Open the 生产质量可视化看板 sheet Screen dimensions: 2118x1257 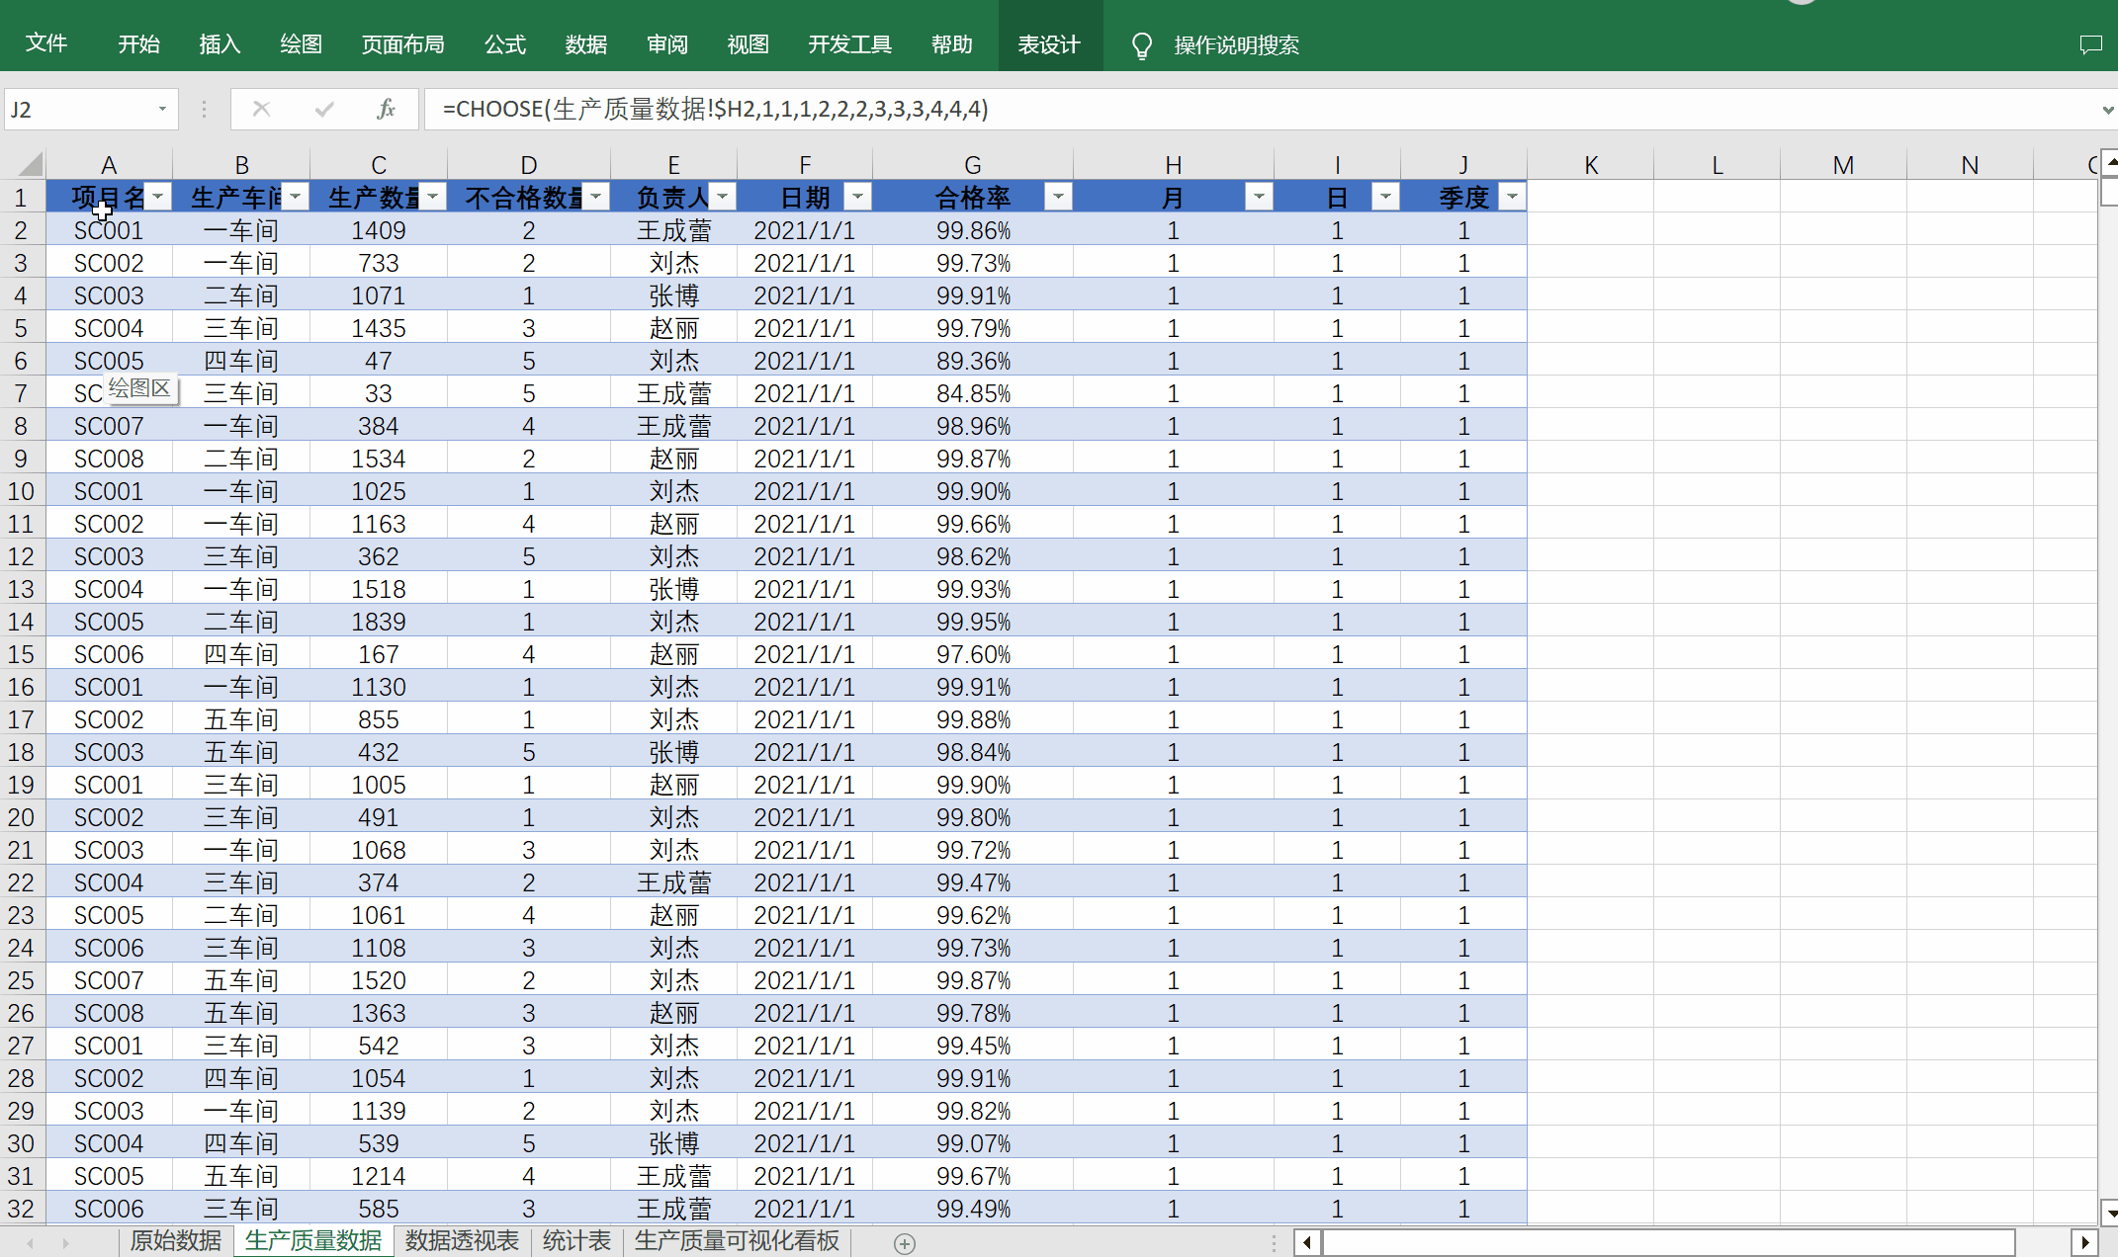point(737,1241)
